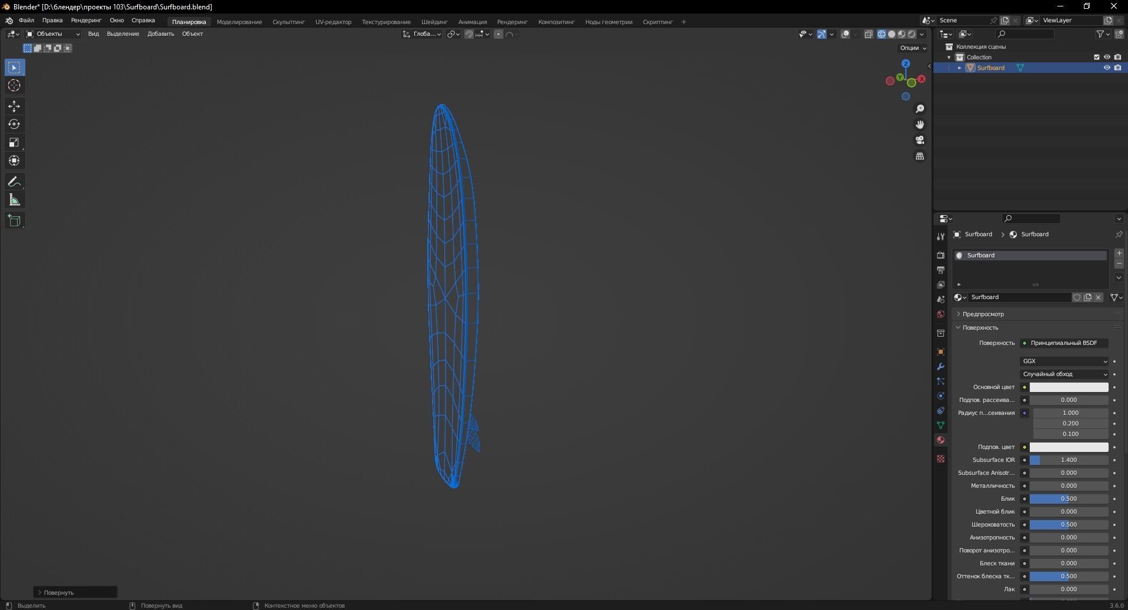Open the 'Правка' menu
1128x610 pixels.
(x=52, y=21)
